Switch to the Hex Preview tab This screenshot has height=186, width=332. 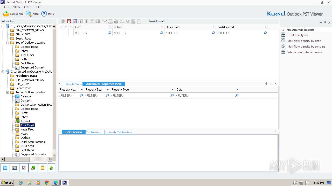point(74,132)
